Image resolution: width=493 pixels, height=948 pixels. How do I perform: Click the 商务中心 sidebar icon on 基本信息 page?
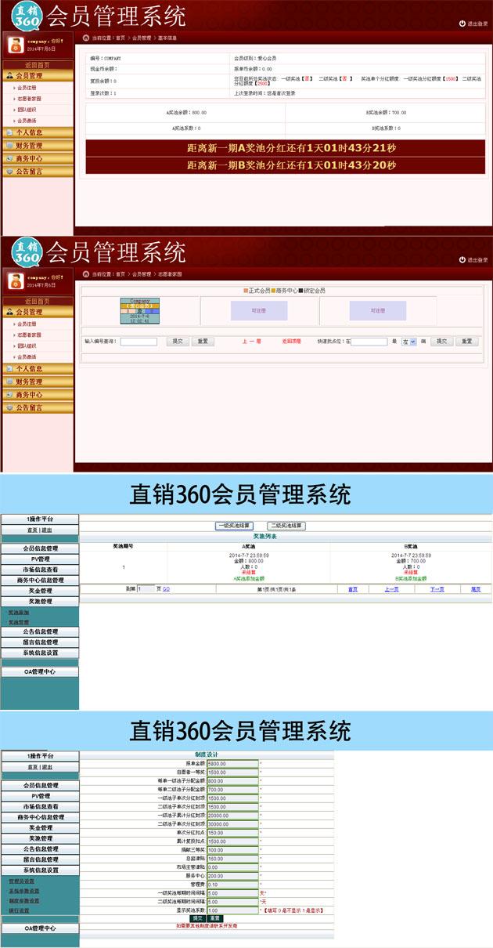click(10, 158)
